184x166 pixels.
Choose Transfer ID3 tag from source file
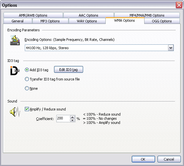click(x=27, y=79)
